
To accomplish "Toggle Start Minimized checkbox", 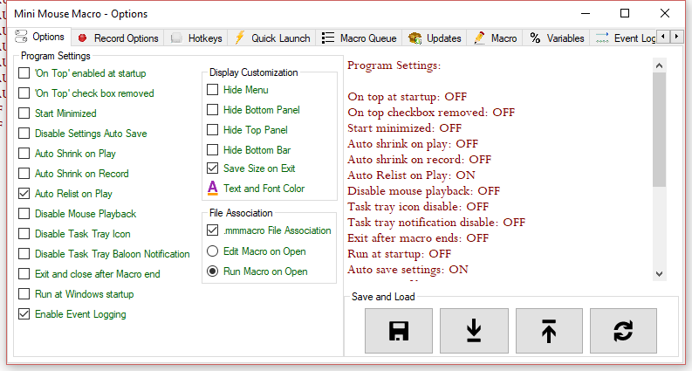I will [x=24, y=113].
